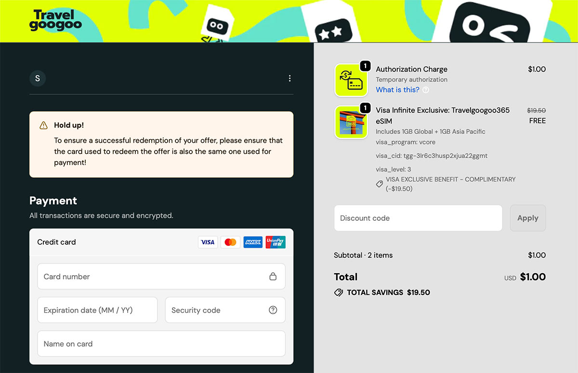
Task: Open the three-dot account options menu
Action: tap(289, 78)
